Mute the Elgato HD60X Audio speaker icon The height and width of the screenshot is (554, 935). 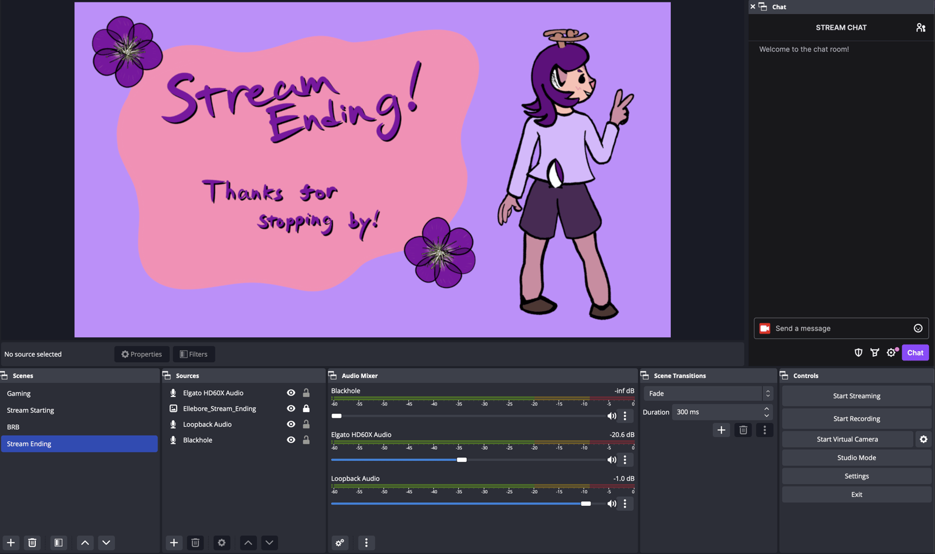(611, 460)
